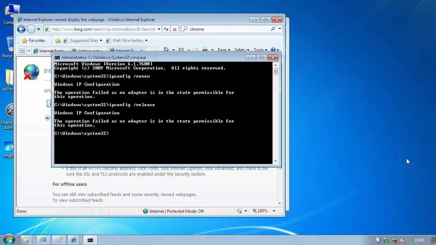Open the Tools menu
This screenshot has width=436, height=245.
click(x=261, y=50)
